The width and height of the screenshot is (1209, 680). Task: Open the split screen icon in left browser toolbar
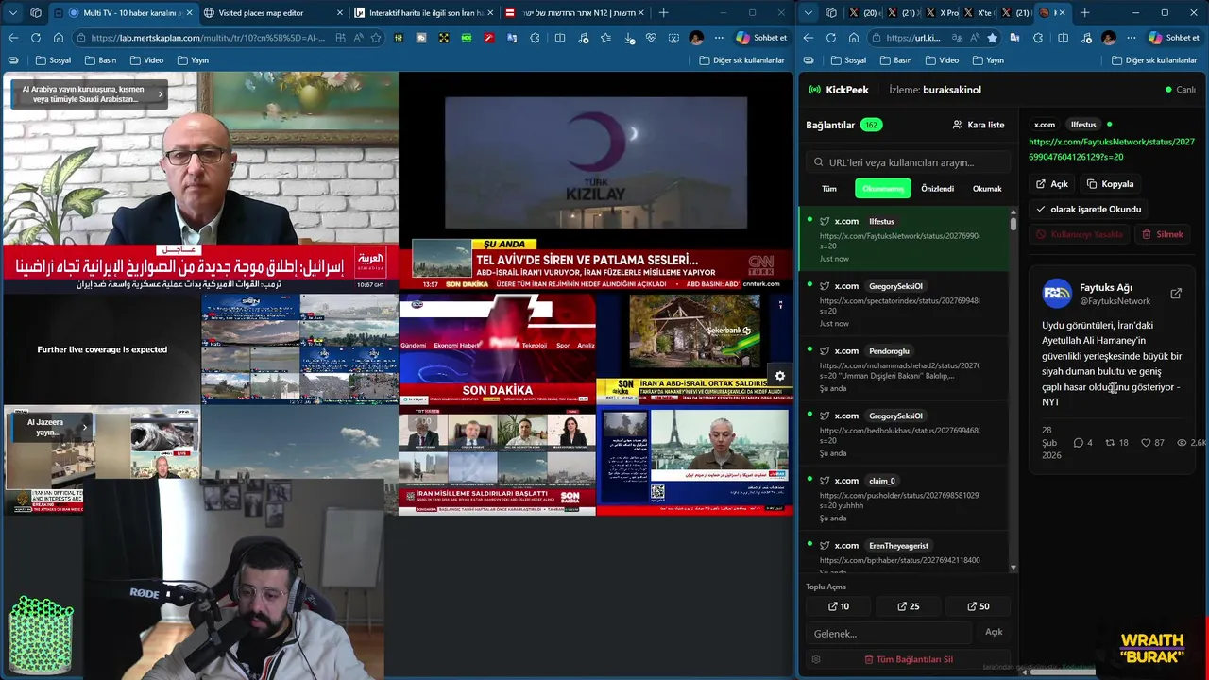coord(560,38)
